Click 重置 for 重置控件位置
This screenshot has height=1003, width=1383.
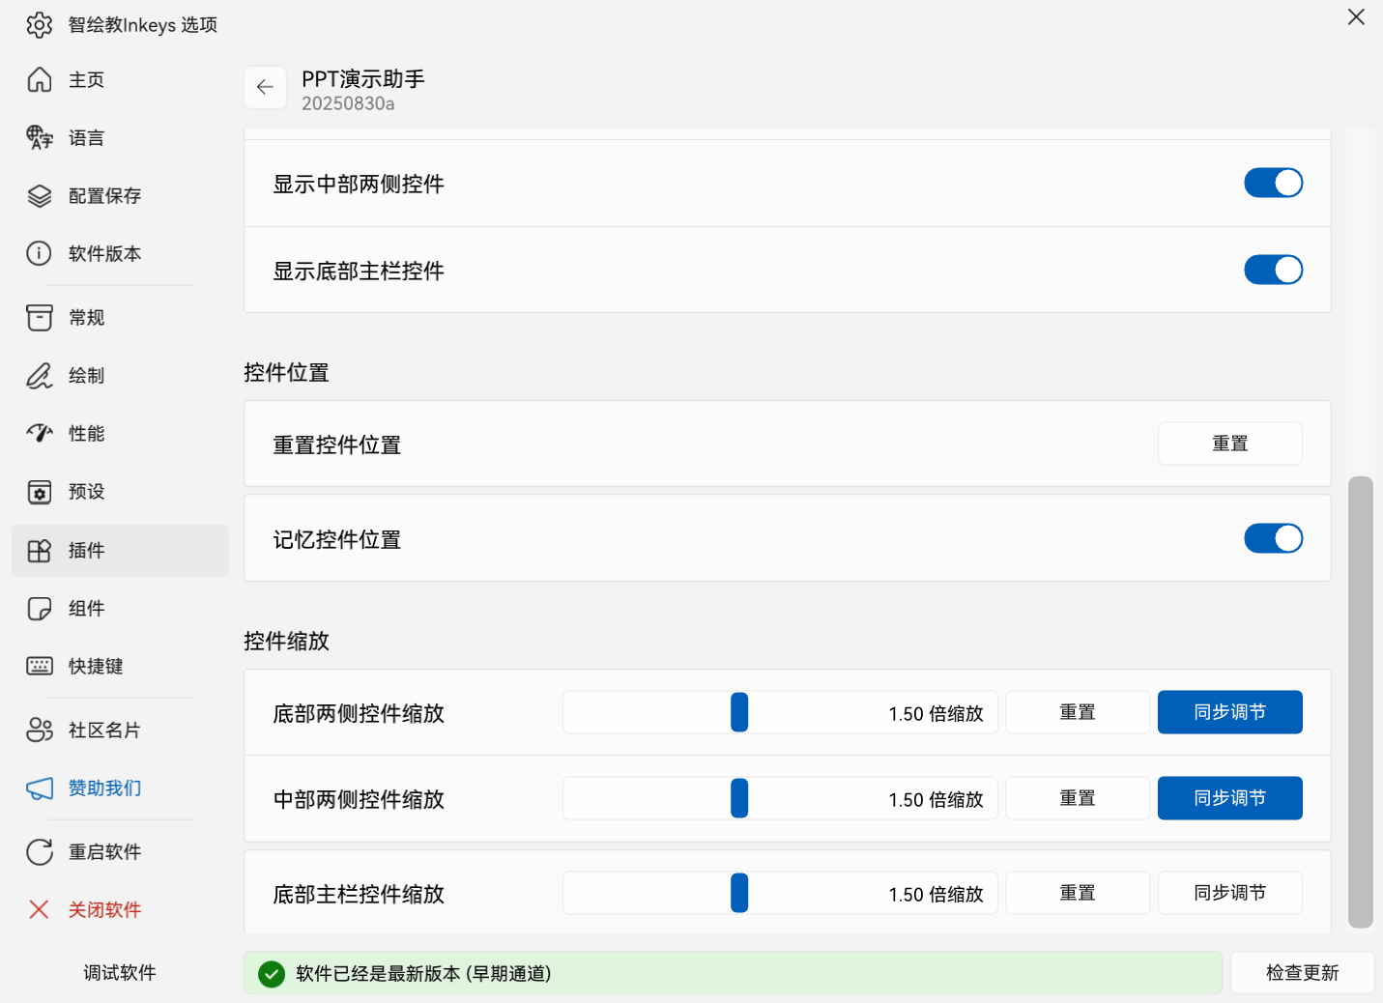(1229, 444)
